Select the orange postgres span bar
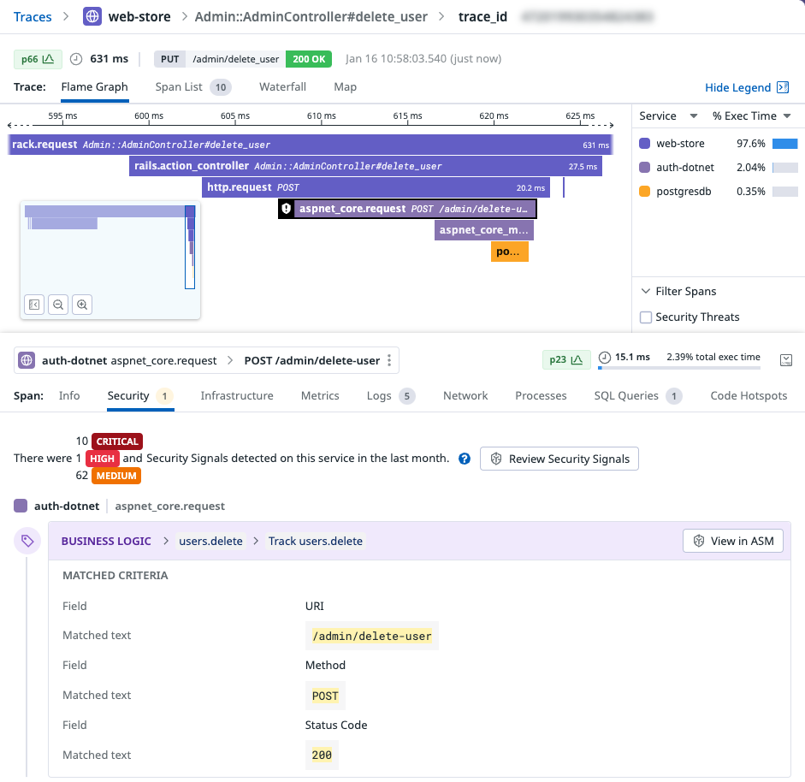 click(510, 252)
